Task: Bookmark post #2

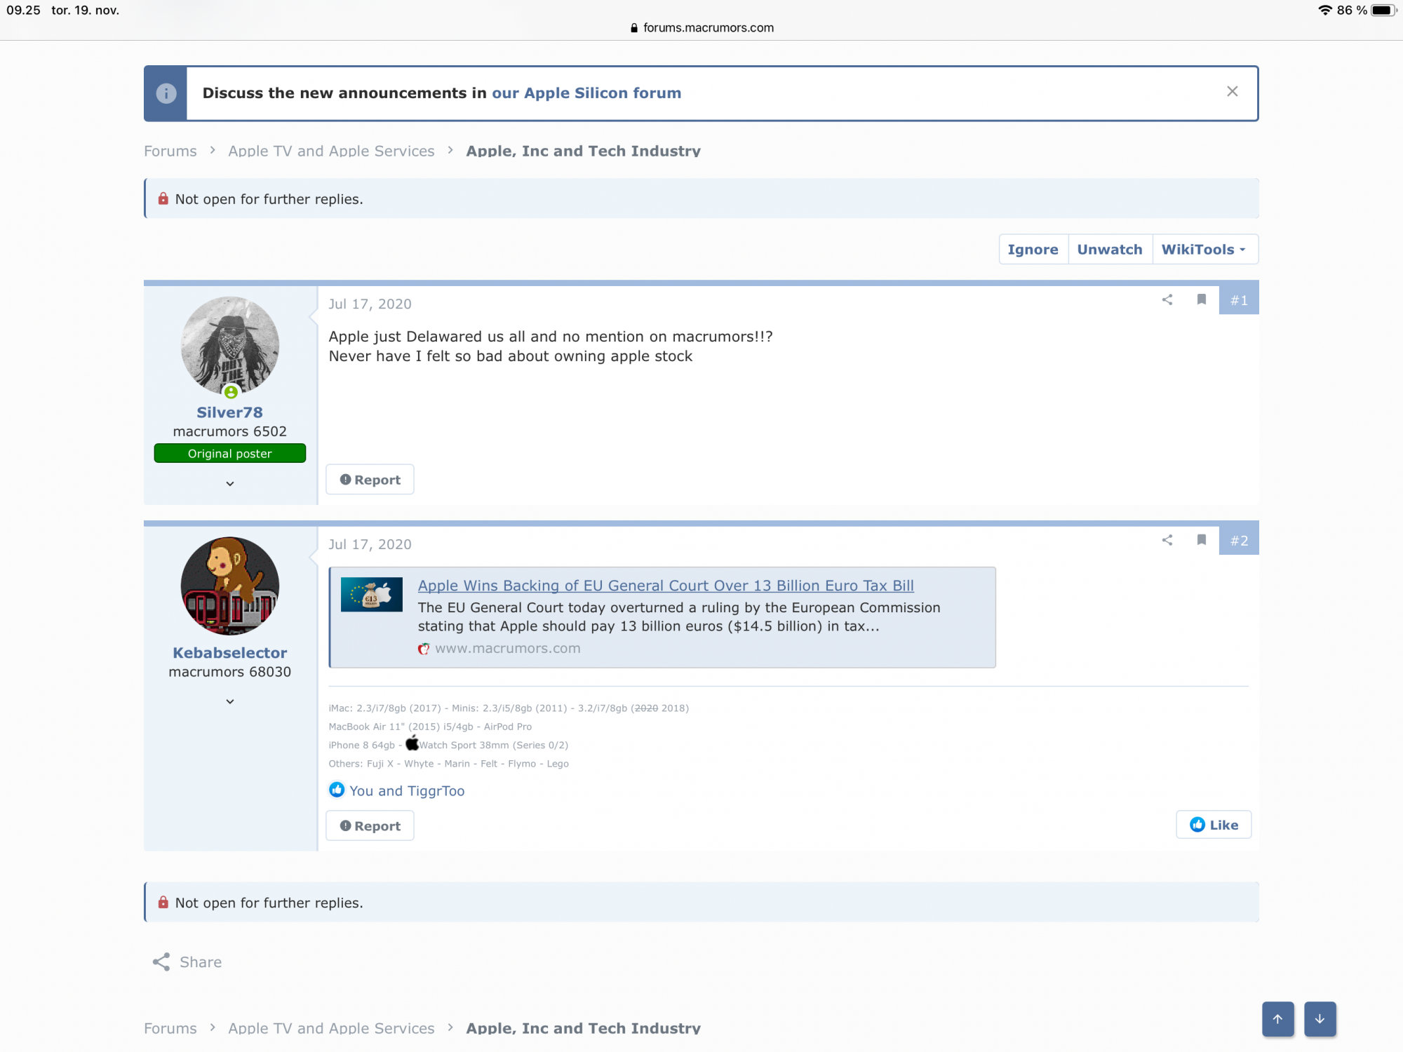Action: pos(1202,540)
